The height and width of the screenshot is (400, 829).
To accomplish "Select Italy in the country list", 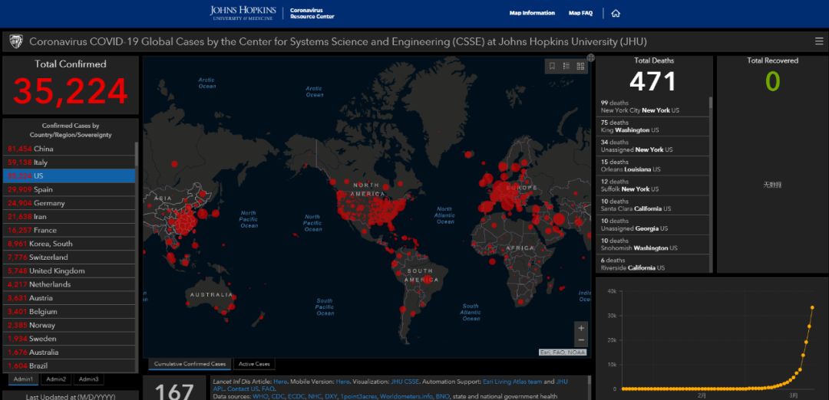I will click(69, 162).
